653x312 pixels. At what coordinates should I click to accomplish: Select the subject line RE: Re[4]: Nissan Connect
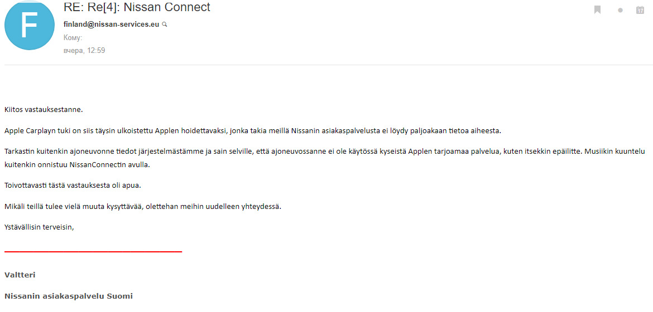click(137, 7)
